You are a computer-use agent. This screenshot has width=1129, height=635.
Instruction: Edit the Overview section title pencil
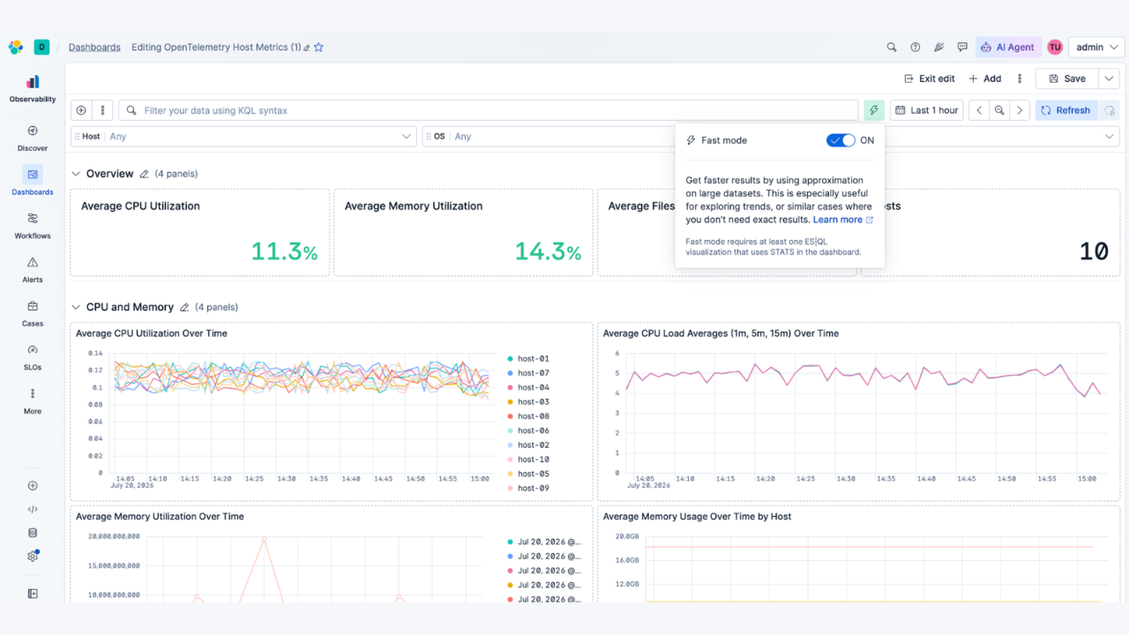144,174
